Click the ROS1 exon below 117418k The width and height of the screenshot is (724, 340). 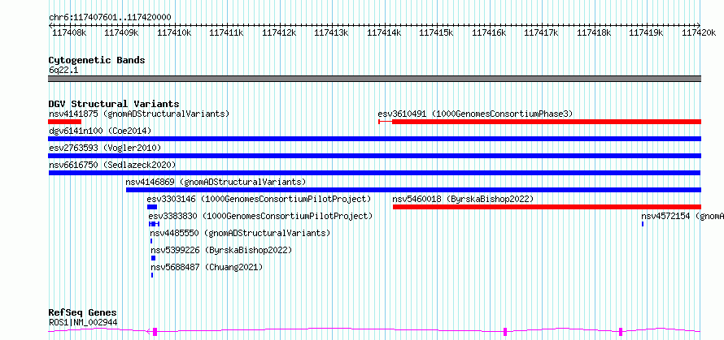tap(621, 331)
